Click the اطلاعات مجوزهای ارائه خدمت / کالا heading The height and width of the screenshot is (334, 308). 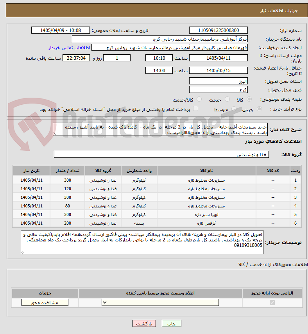[273, 264]
